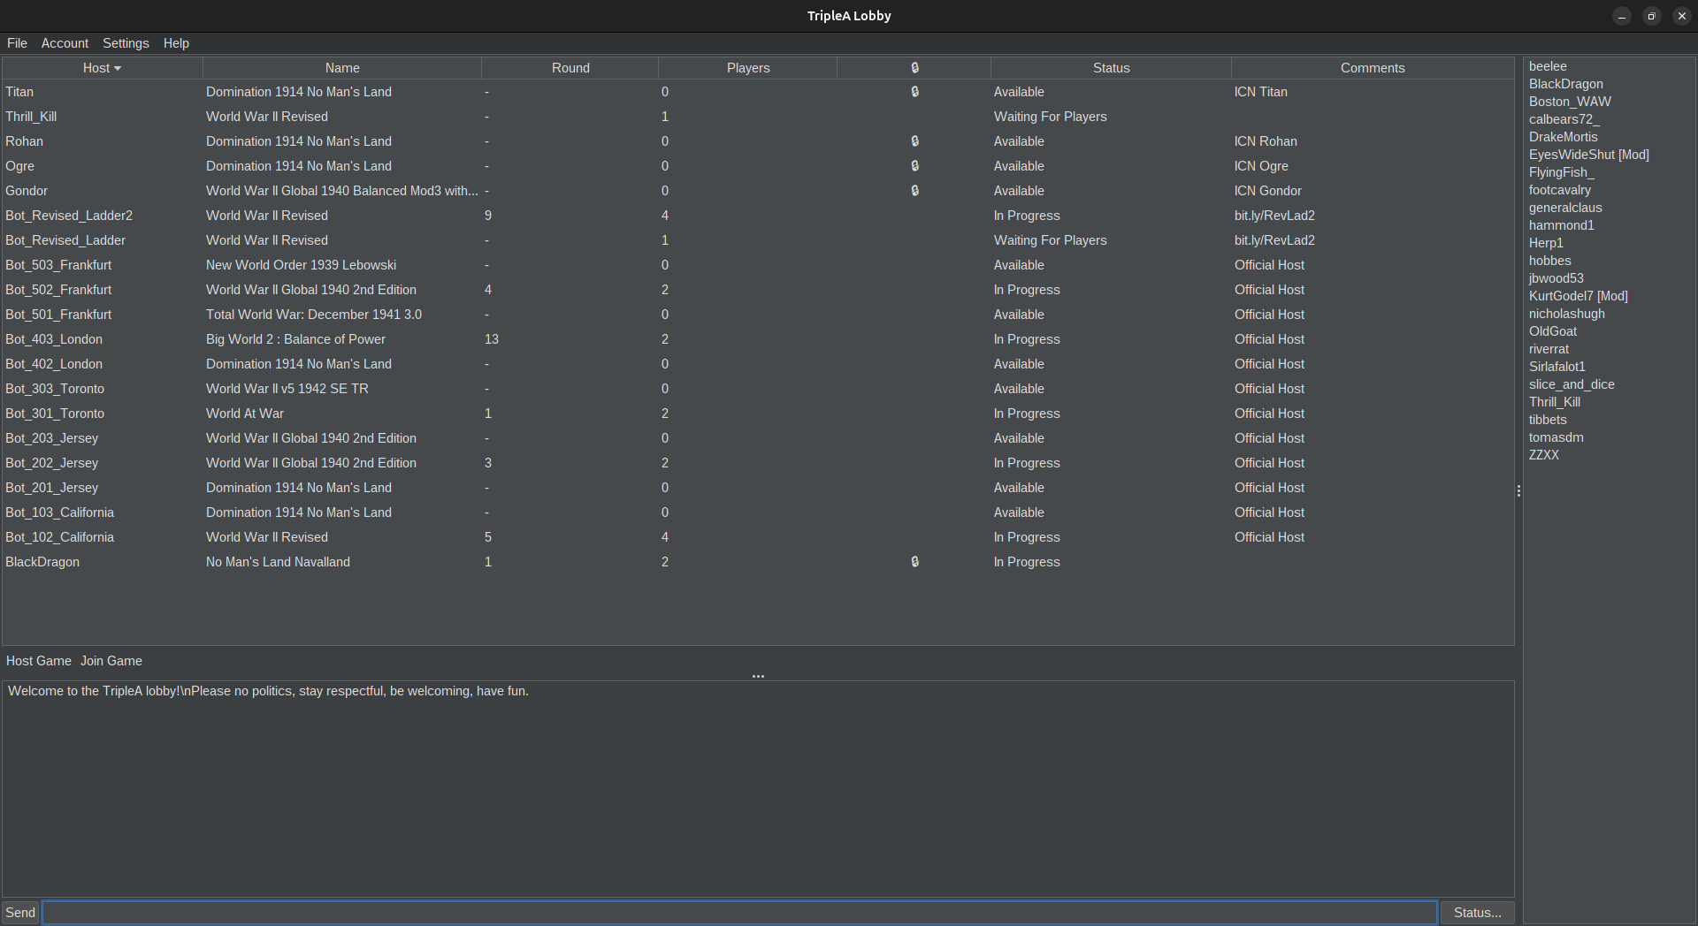The width and height of the screenshot is (1698, 926).
Task: Click the No Man's Land Navalland game name
Action: pos(278,562)
